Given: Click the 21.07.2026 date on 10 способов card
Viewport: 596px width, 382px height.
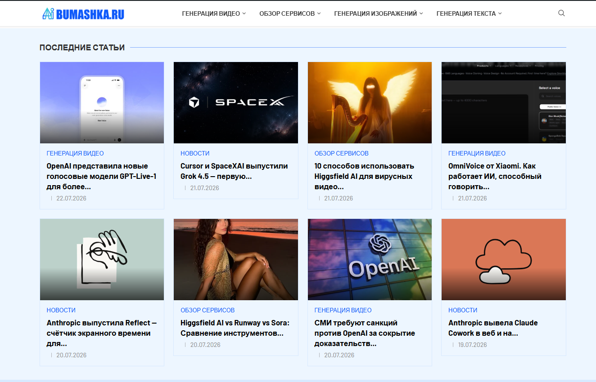Looking at the screenshot, I should pyautogui.click(x=339, y=198).
